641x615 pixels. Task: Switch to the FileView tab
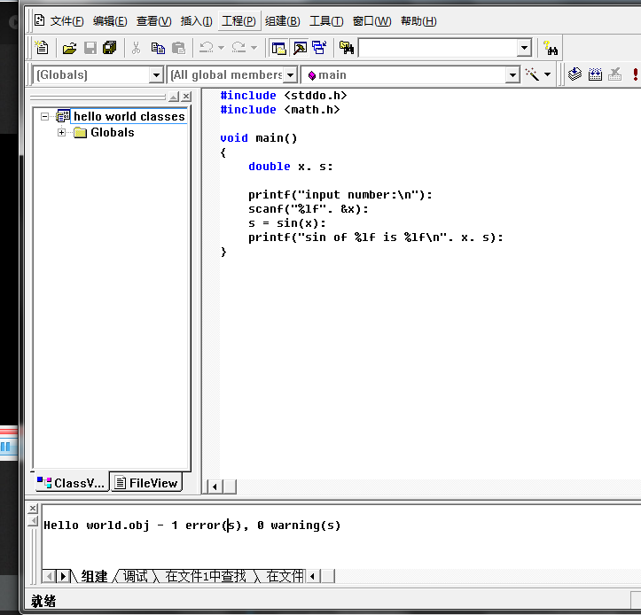tap(146, 483)
